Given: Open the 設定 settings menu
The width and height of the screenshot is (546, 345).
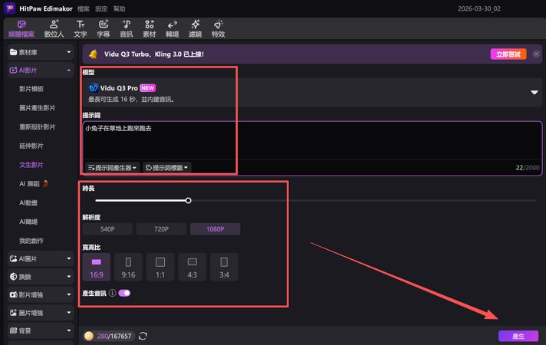Looking at the screenshot, I should (x=101, y=8).
